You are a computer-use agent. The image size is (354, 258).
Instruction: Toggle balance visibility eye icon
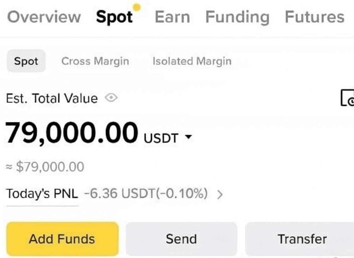tap(111, 98)
